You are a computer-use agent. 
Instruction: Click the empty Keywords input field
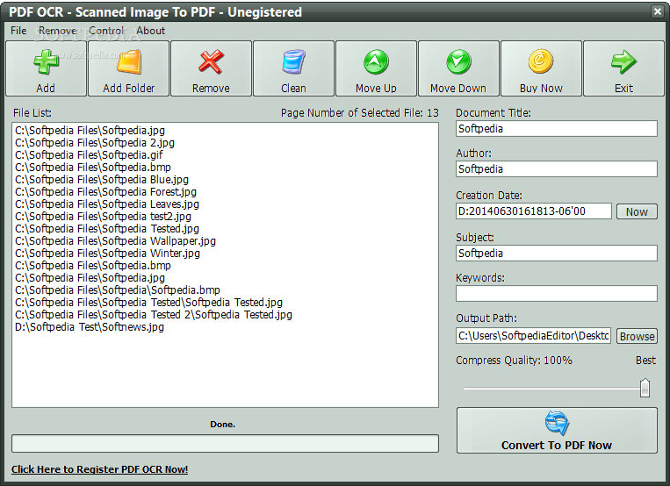pyautogui.click(x=557, y=293)
